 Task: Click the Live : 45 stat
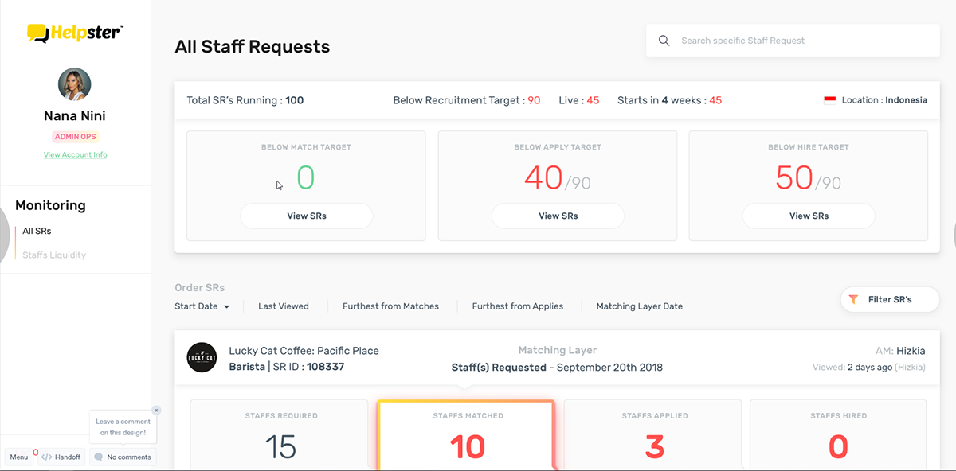(579, 100)
